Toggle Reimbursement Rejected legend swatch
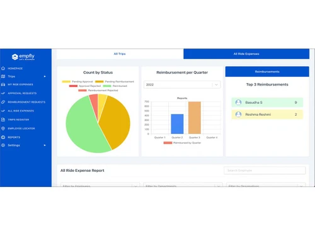The width and height of the screenshot is (315, 236). coord(83,91)
